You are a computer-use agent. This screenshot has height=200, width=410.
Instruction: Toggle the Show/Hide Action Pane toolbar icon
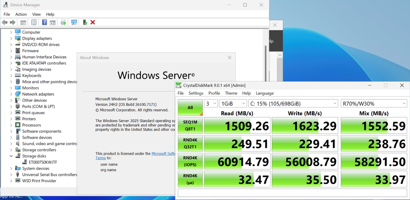point(53,22)
